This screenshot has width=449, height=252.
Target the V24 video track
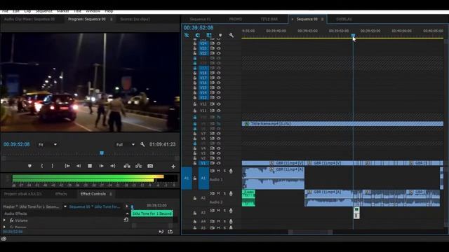click(x=203, y=43)
